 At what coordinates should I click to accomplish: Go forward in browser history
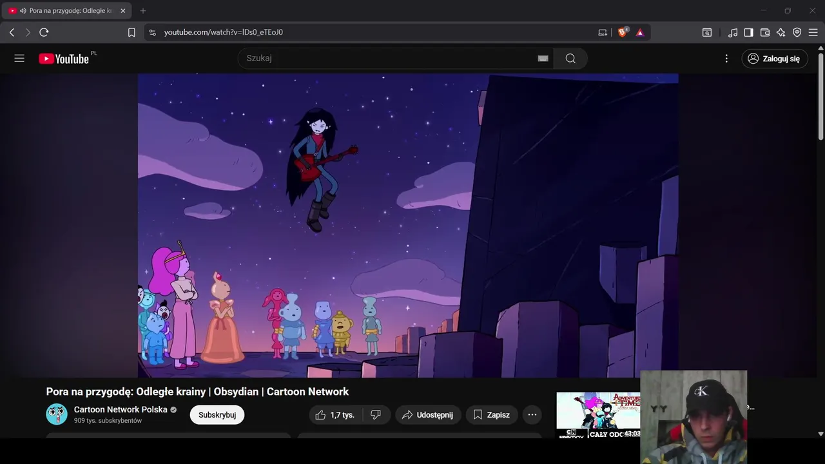(x=28, y=32)
